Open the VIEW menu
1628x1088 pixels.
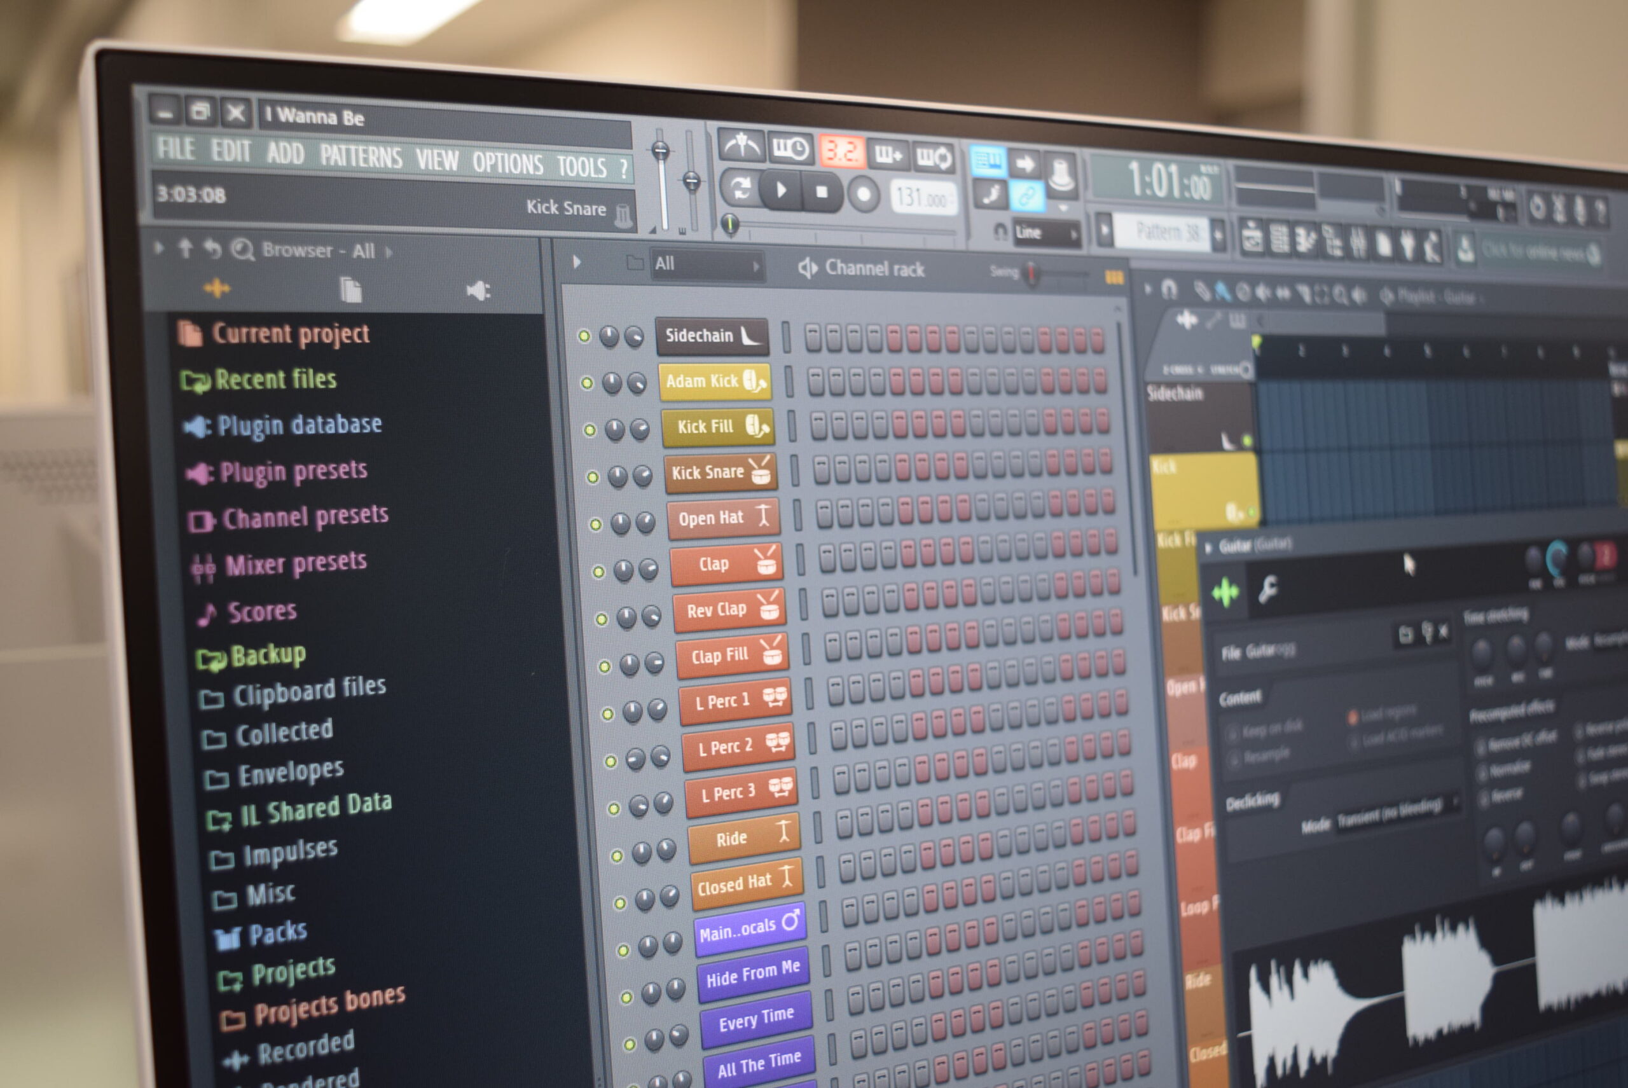437,160
